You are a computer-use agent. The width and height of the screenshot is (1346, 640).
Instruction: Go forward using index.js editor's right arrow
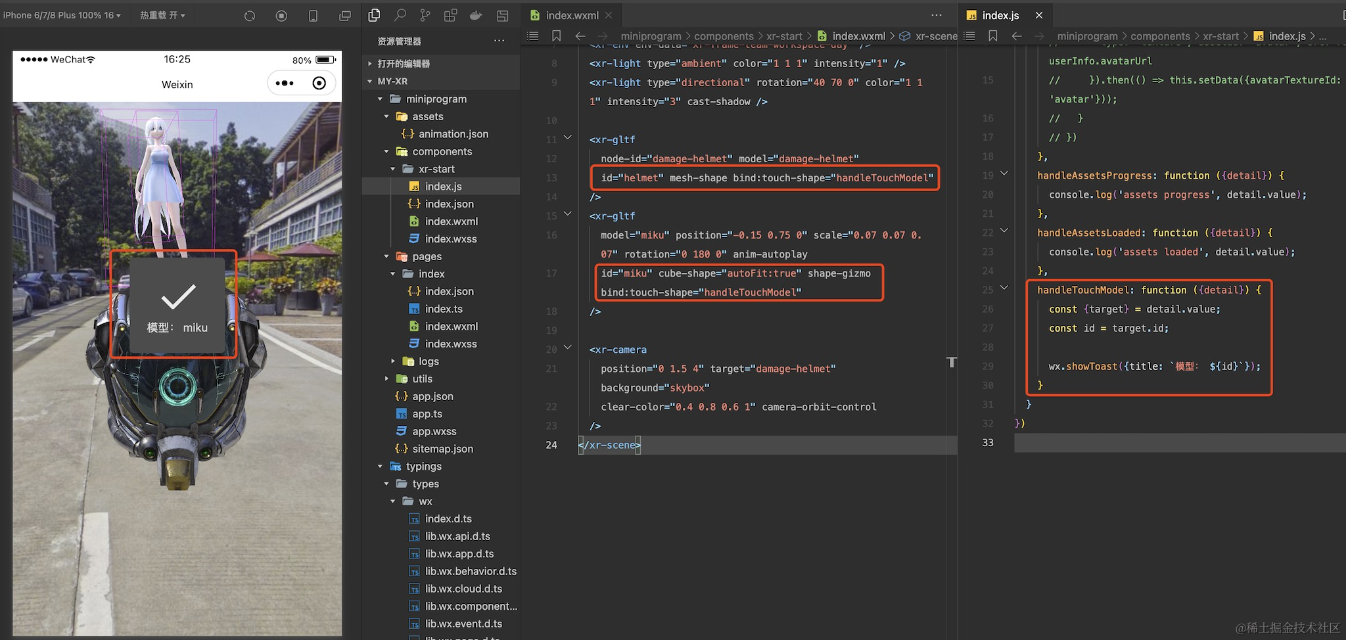[1039, 36]
